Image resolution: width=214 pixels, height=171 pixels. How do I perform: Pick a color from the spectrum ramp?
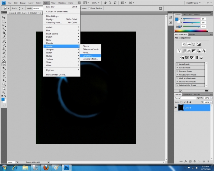[191, 31]
